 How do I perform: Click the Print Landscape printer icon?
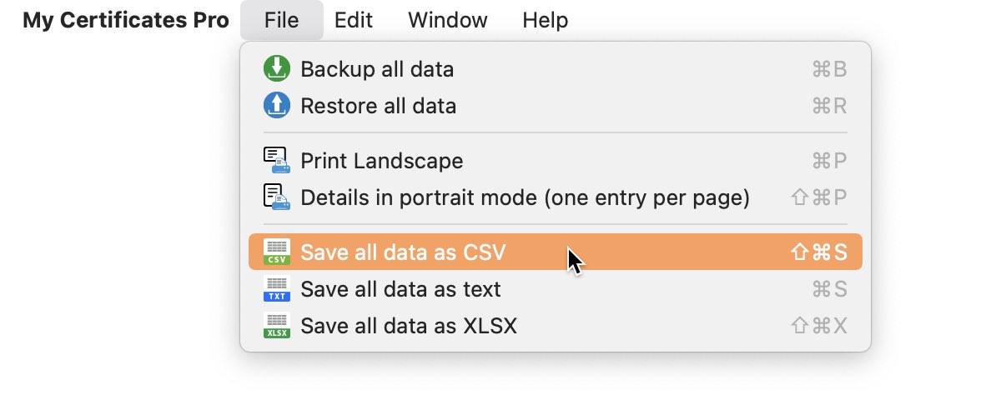[276, 160]
